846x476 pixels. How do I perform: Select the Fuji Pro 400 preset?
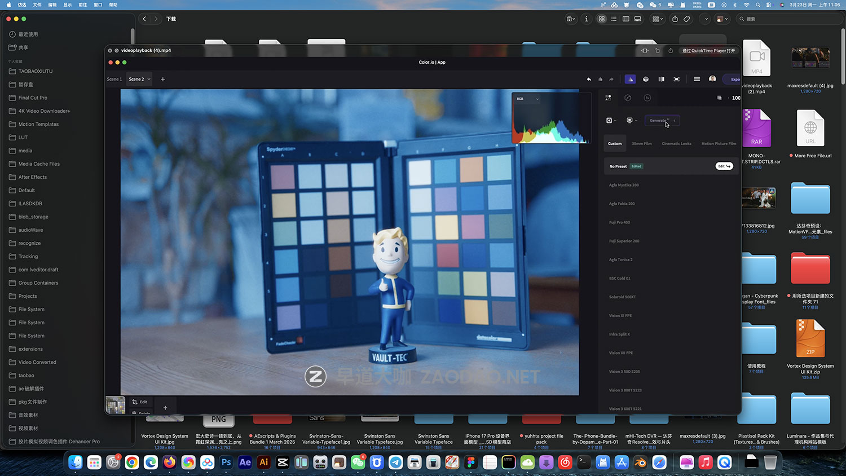click(x=619, y=222)
